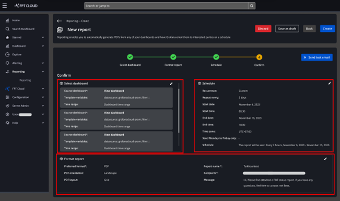Click the Back button
This screenshot has width=340, height=201.
[309, 29]
